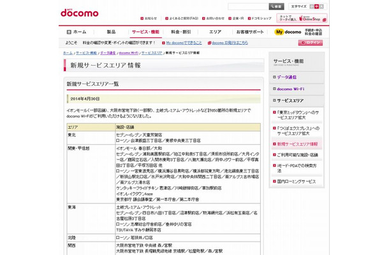
Task: Open the よくあるご質問(FAQ) link
Action: point(182,18)
